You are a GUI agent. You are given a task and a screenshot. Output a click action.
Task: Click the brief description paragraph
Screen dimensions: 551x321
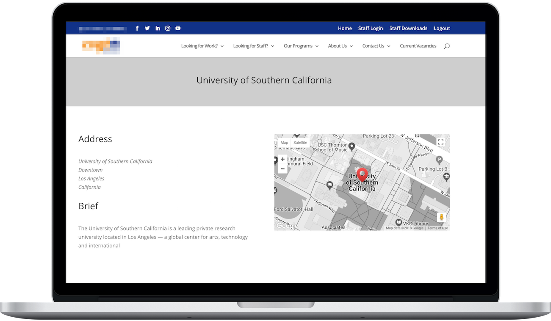coord(163,237)
